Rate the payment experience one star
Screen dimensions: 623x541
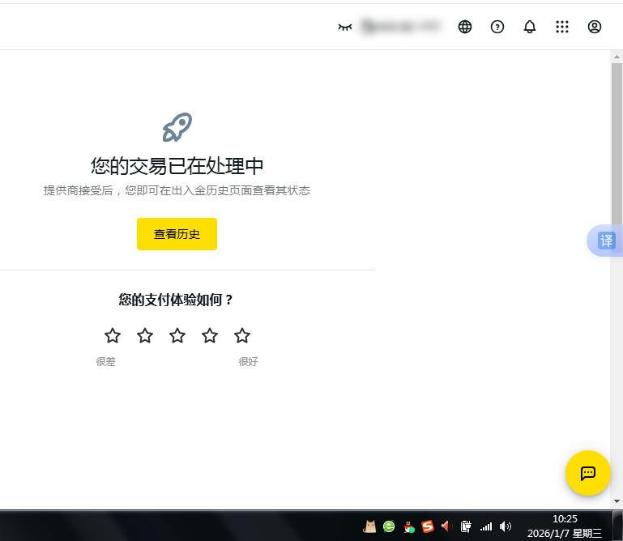point(113,335)
